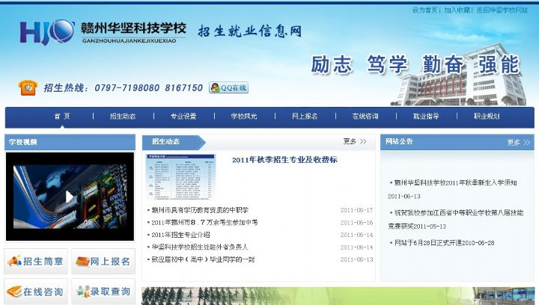
Task: Click the fee table thumbnail image
Action: [x=180, y=177]
